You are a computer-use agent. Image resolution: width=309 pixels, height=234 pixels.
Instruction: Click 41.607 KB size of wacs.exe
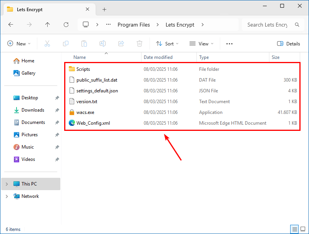pos(287,112)
